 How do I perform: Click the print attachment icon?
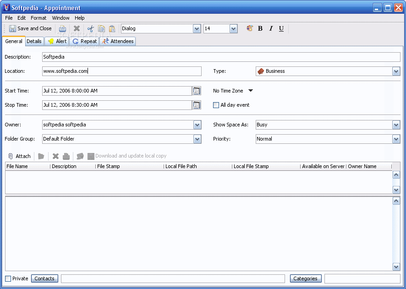pyautogui.click(x=66, y=156)
